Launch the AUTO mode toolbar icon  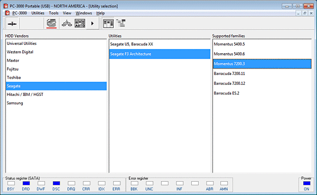tap(80, 23)
